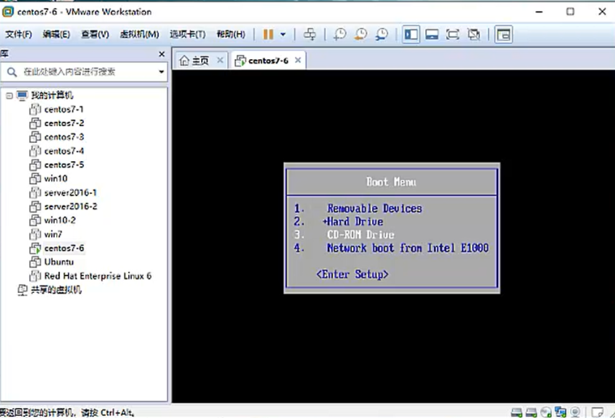The image size is (615, 418).
Task: Select centos7-5 in the library
Action: (x=64, y=165)
